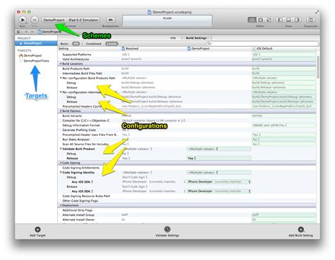
Task: Click the Stop button in the toolbar
Action: [x=35, y=20]
